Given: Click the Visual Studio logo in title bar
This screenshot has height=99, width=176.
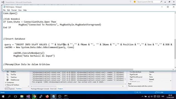Looking at the screenshot, I should click(3, 2).
